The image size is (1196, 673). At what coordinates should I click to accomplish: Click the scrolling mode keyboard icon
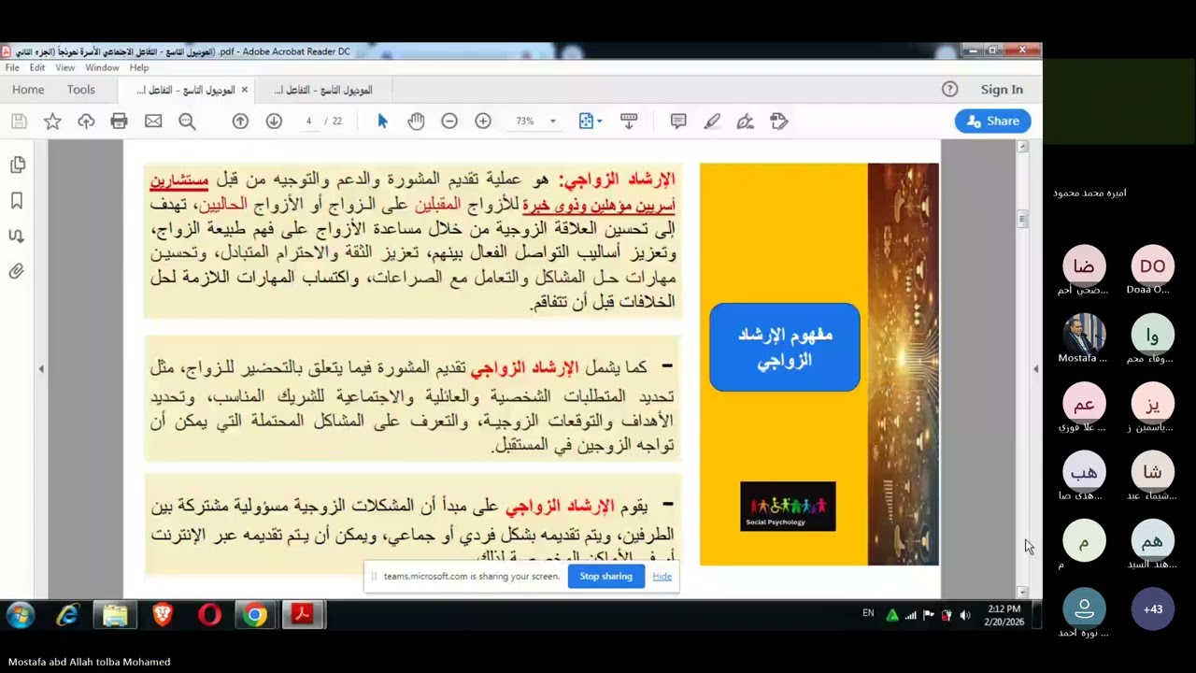(x=629, y=122)
